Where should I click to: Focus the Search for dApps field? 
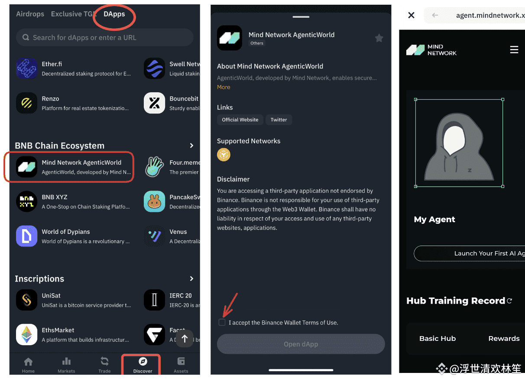coord(105,38)
